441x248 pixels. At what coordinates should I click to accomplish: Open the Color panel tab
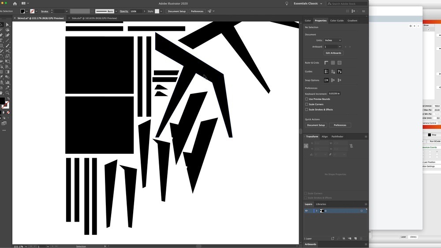pos(308,21)
